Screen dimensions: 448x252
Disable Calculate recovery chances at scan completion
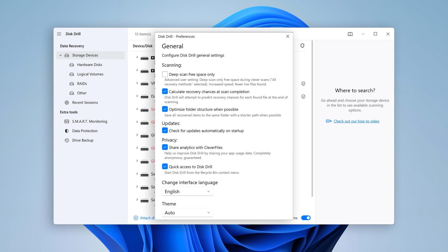pyautogui.click(x=165, y=91)
